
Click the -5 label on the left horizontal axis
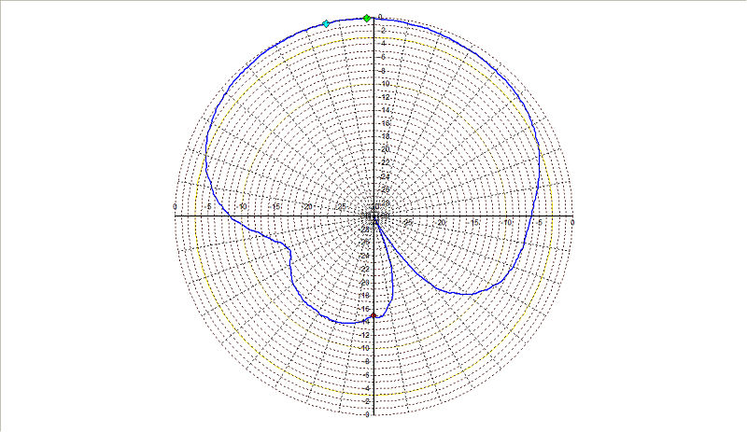coord(208,207)
